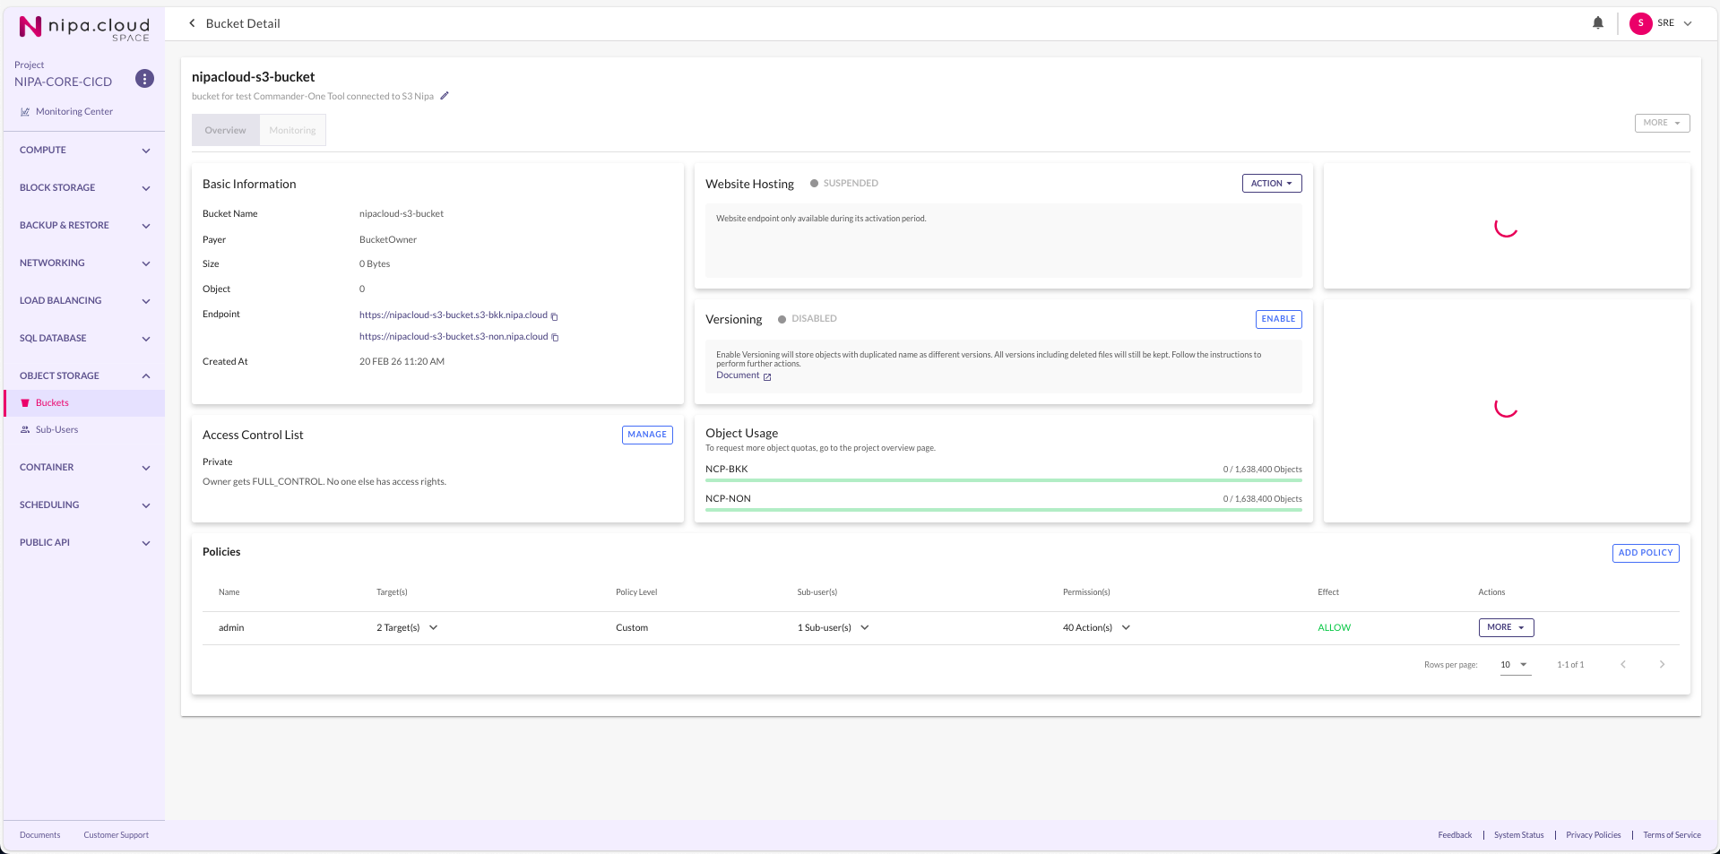Click the back arrow beside Bucket Detail
1720x854 pixels.
tap(192, 23)
